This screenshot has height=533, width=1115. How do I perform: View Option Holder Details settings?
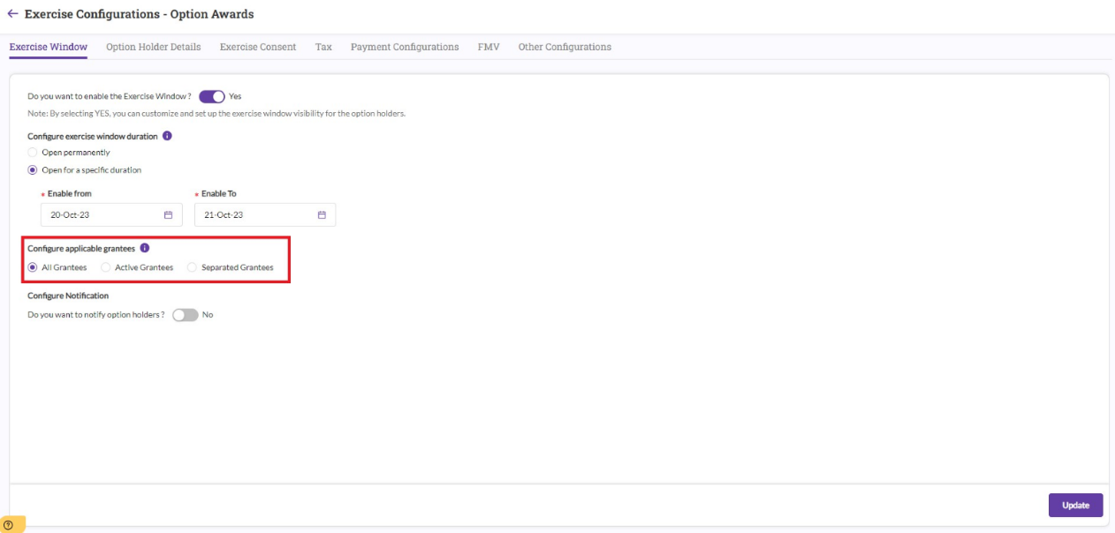154,47
